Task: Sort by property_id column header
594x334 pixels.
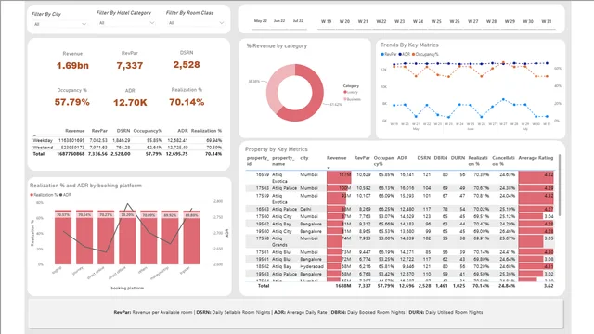Action: (x=258, y=161)
